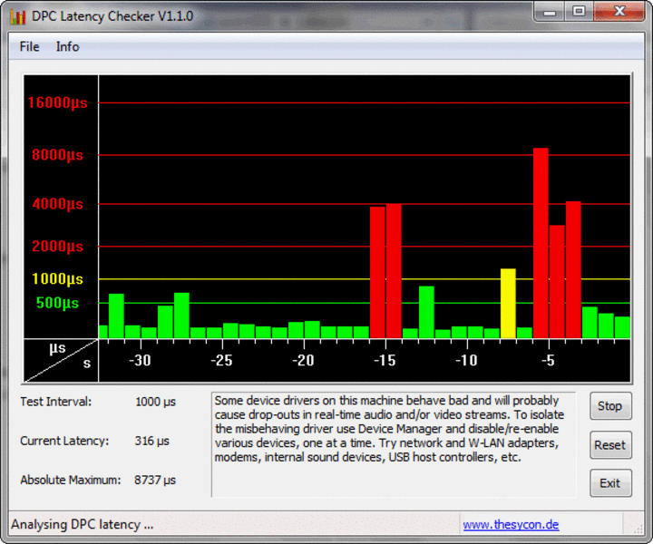Click the Current Latency label
Image resolution: width=653 pixels, height=544 pixels.
(x=64, y=442)
